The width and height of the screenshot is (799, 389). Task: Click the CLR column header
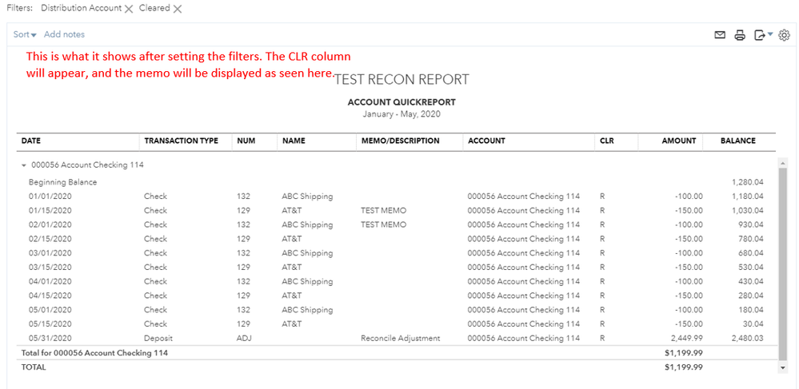[x=607, y=141]
